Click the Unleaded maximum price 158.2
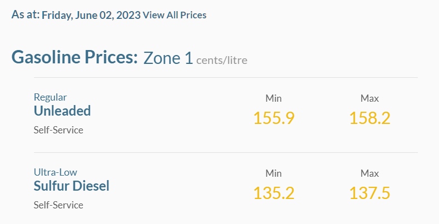 tap(369, 118)
